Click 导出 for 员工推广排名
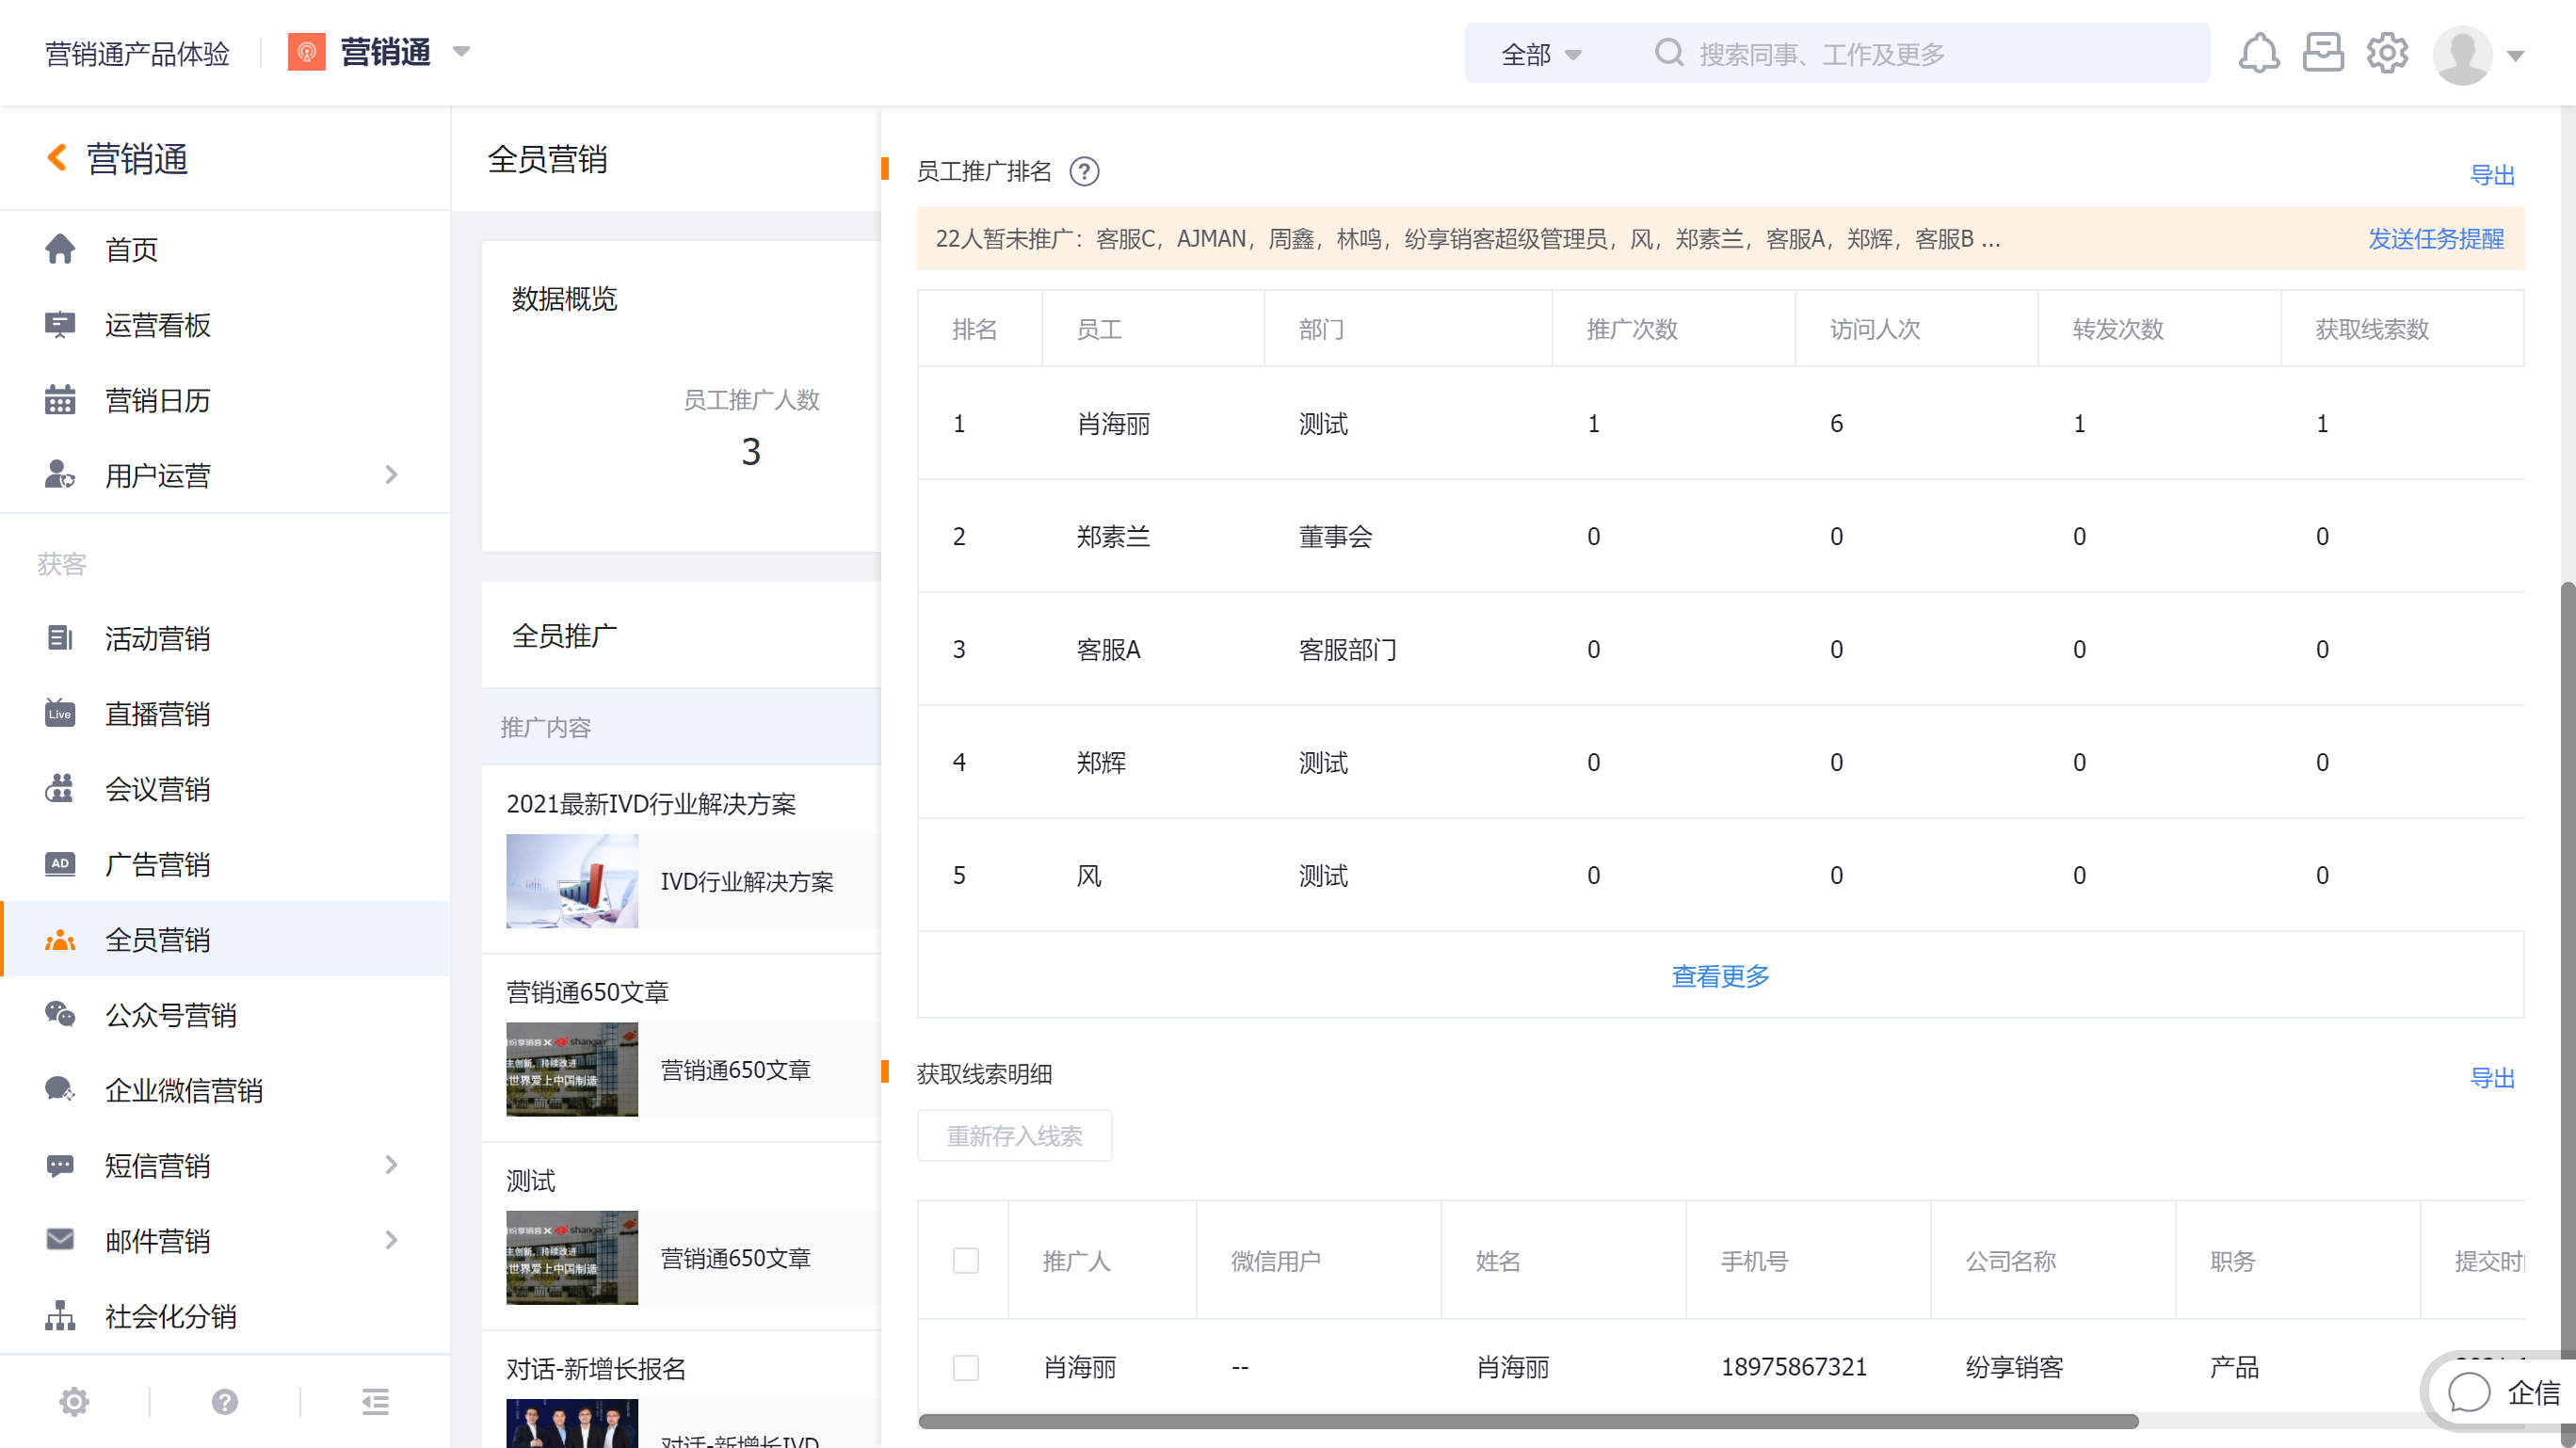Image resolution: width=2576 pixels, height=1448 pixels. pyautogui.click(x=2492, y=175)
